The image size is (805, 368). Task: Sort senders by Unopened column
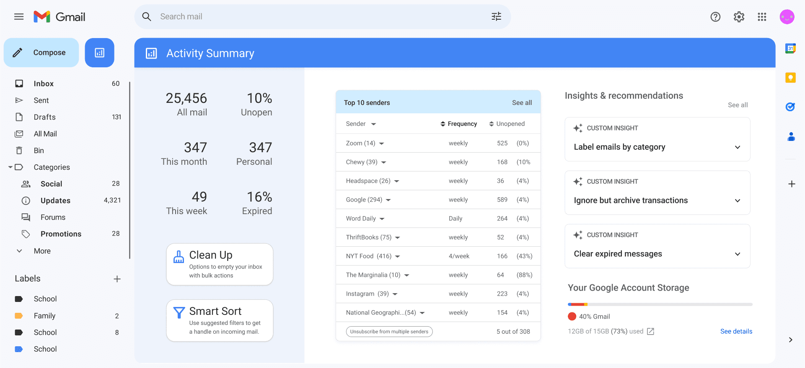point(507,124)
